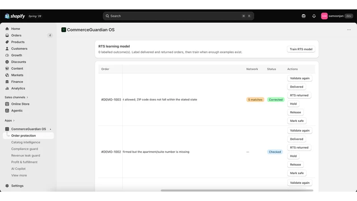
Task: Click the Spring '26 edition badge
Action: click(35, 16)
